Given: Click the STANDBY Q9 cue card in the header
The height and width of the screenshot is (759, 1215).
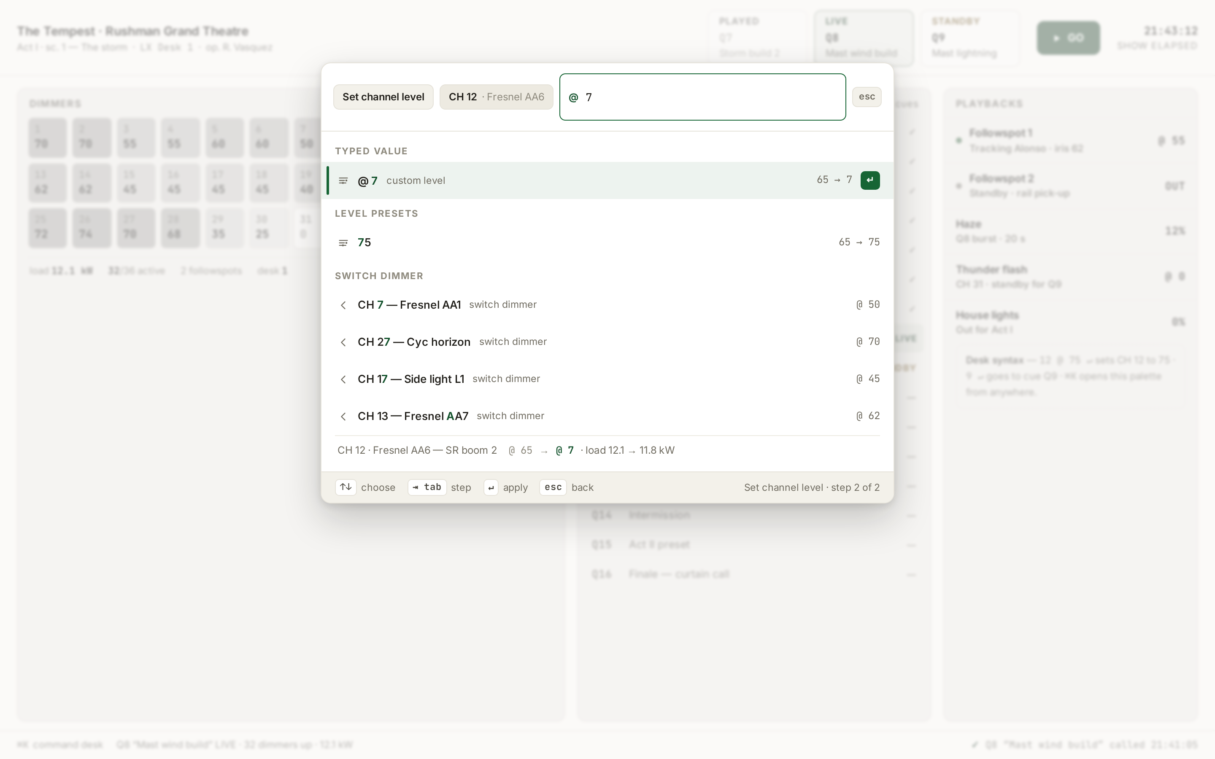Looking at the screenshot, I should [x=970, y=38].
